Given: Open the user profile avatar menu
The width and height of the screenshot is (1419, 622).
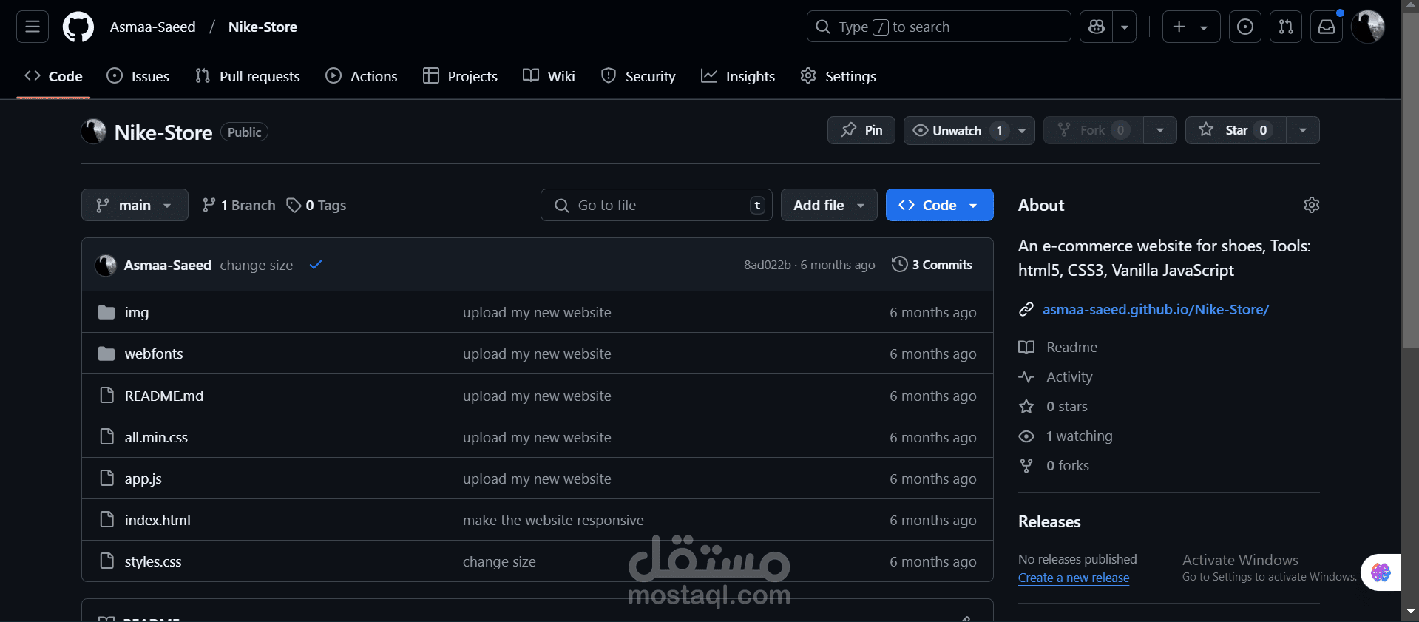Looking at the screenshot, I should (1368, 27).
